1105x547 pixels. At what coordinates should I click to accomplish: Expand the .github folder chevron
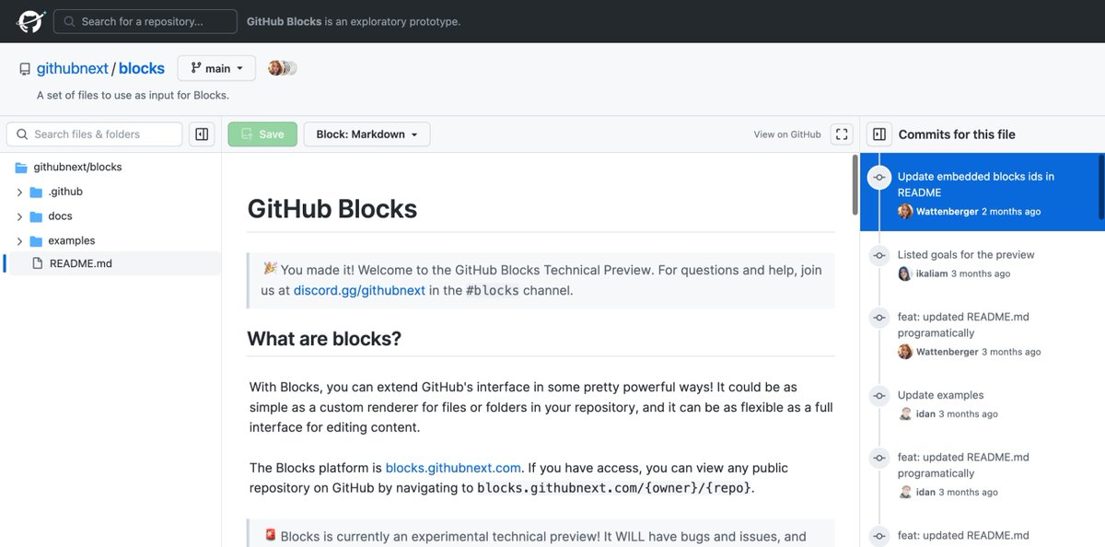click(19, 192)
